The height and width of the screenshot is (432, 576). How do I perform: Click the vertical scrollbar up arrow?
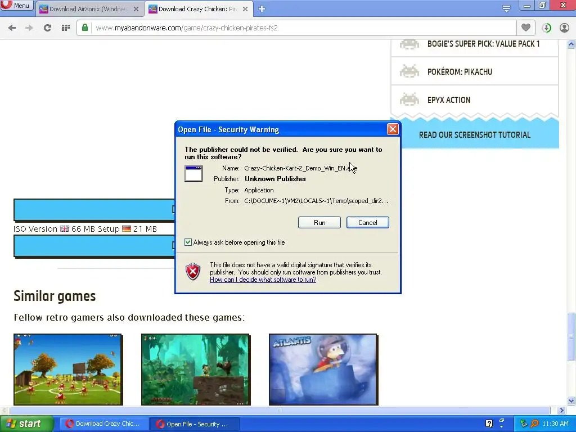click(x=571, y=44)
